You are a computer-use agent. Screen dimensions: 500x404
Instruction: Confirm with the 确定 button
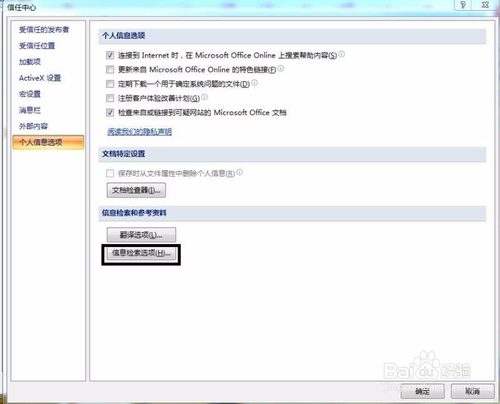coord(422,391)
